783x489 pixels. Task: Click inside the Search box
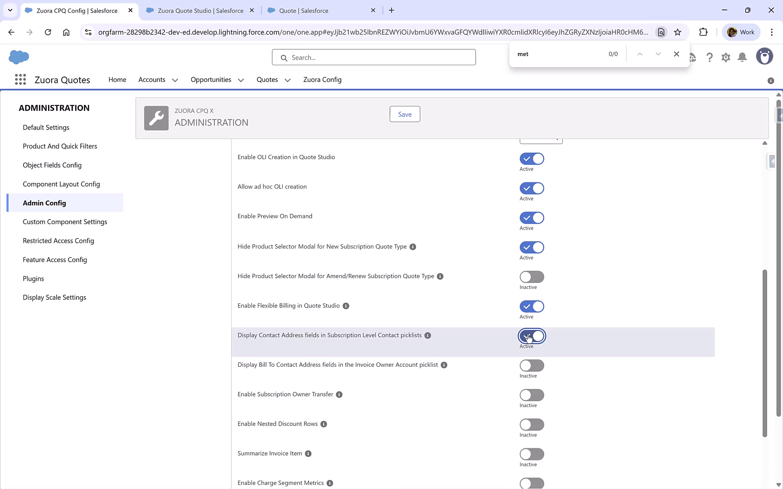(373, 57)
